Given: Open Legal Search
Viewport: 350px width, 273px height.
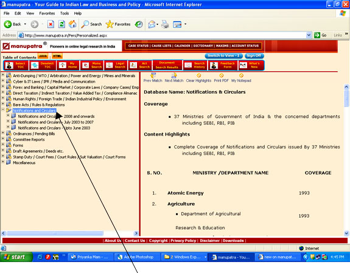Looking at the screenshot, I should [x=116, y=65].
